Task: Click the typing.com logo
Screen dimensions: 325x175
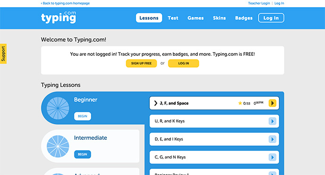Action: pyautogui.click(x=58, y=17)
